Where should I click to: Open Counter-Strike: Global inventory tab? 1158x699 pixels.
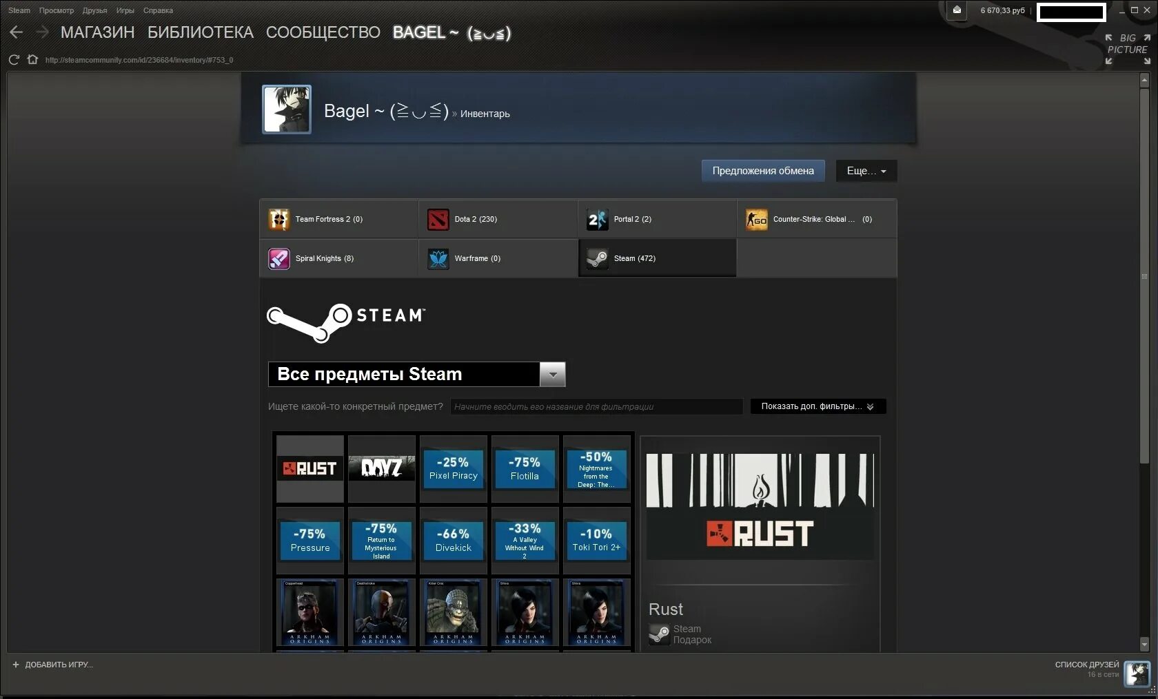pos(817,219)
